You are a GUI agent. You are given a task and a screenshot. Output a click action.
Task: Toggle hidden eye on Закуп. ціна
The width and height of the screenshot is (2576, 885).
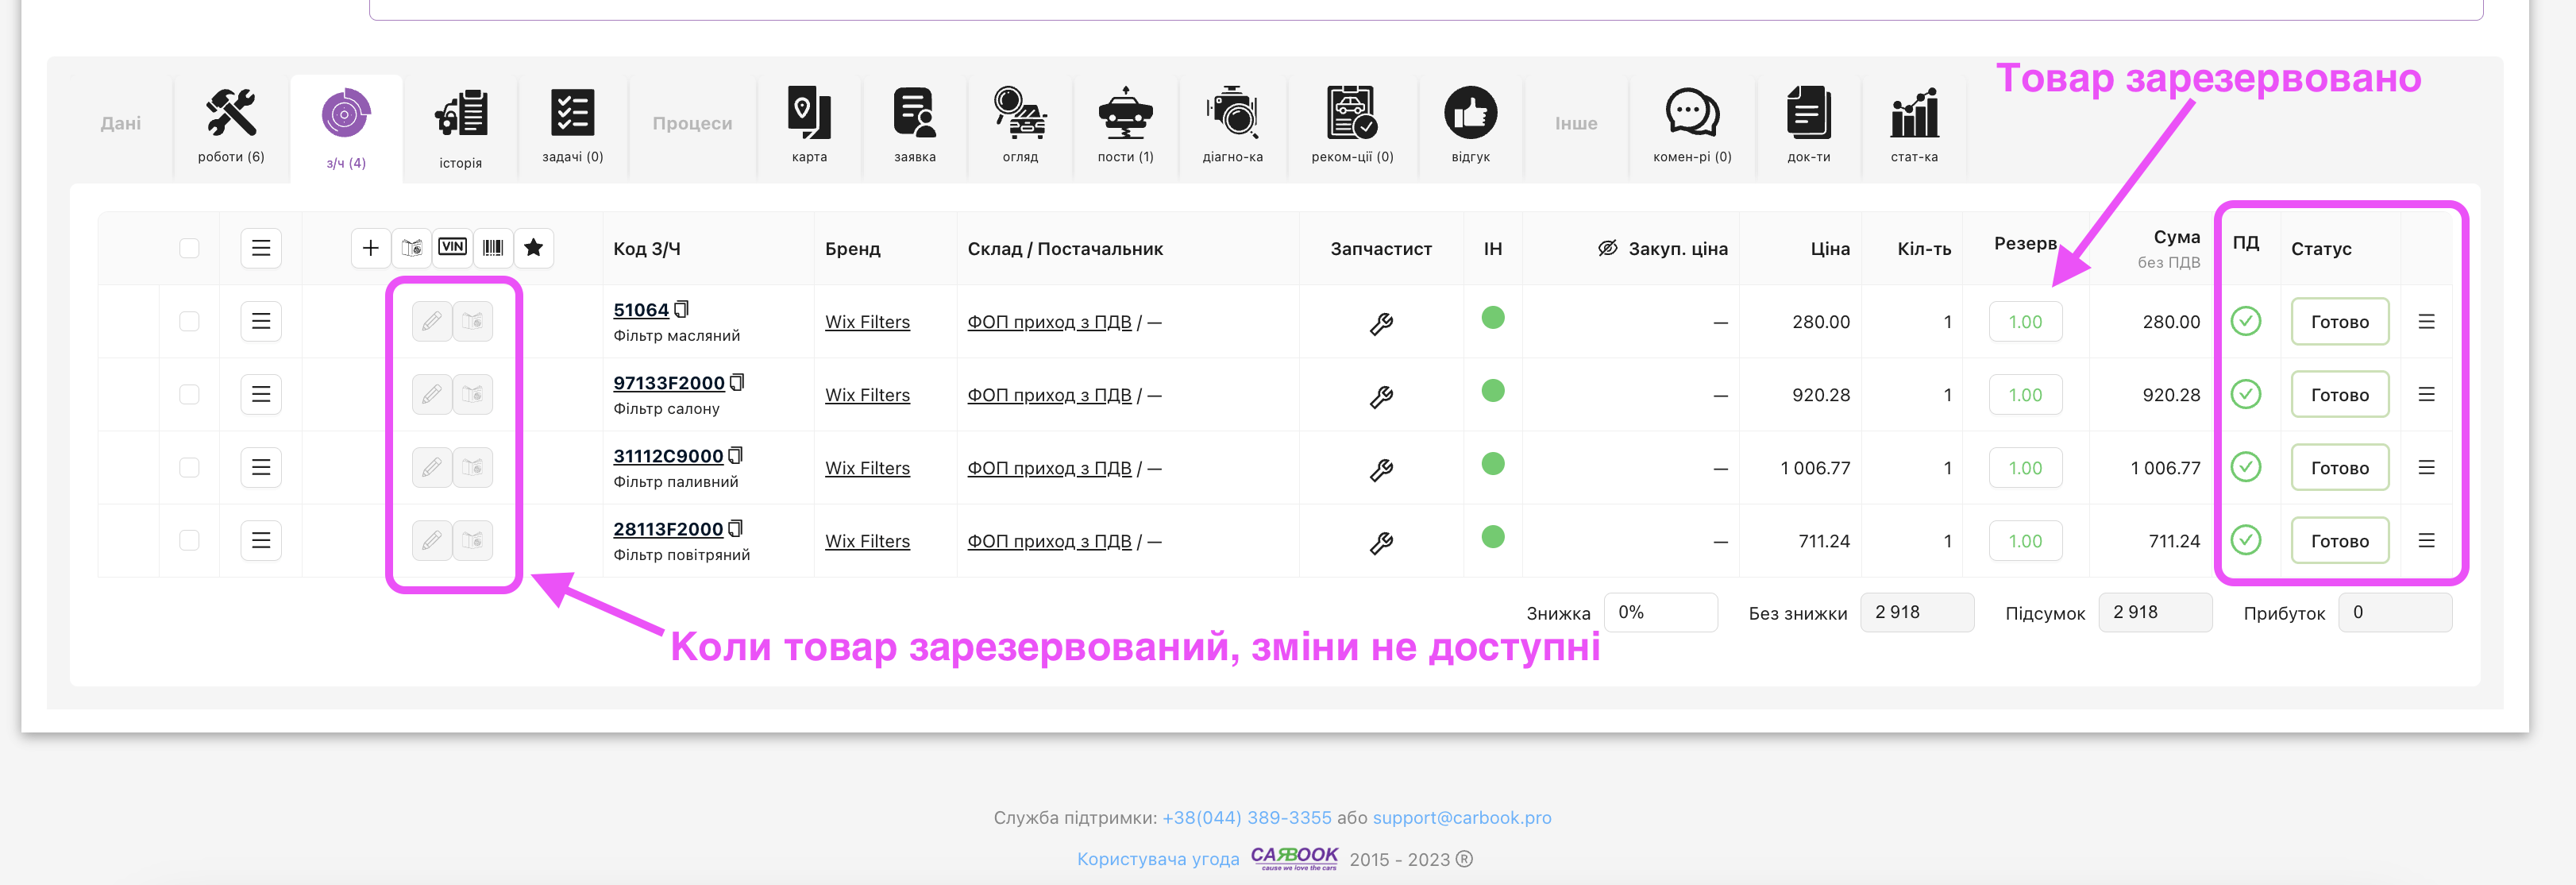click(1607, 248)
